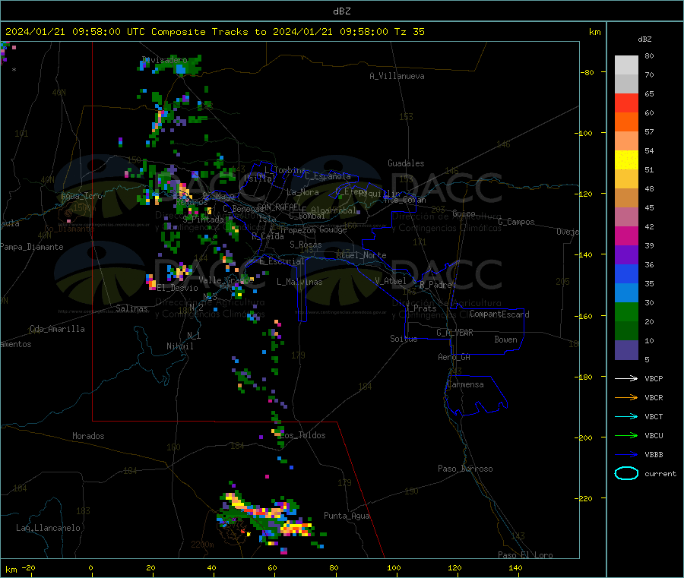684x578 pixels.
Task: Click the Nihuil place label
Action: (x=179, y=346)
